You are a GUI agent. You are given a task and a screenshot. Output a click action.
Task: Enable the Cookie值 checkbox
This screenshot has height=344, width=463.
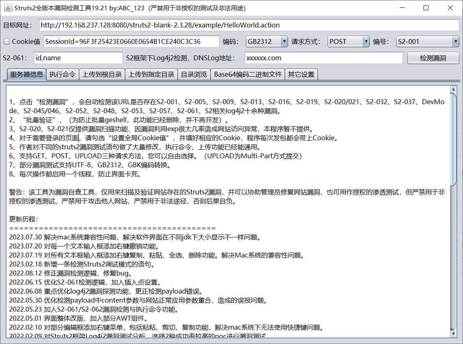click(x=7, y=41)
